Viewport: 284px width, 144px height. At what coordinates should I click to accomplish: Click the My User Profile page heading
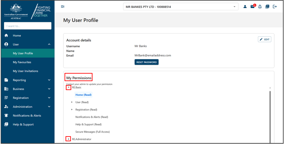[81, 20]
